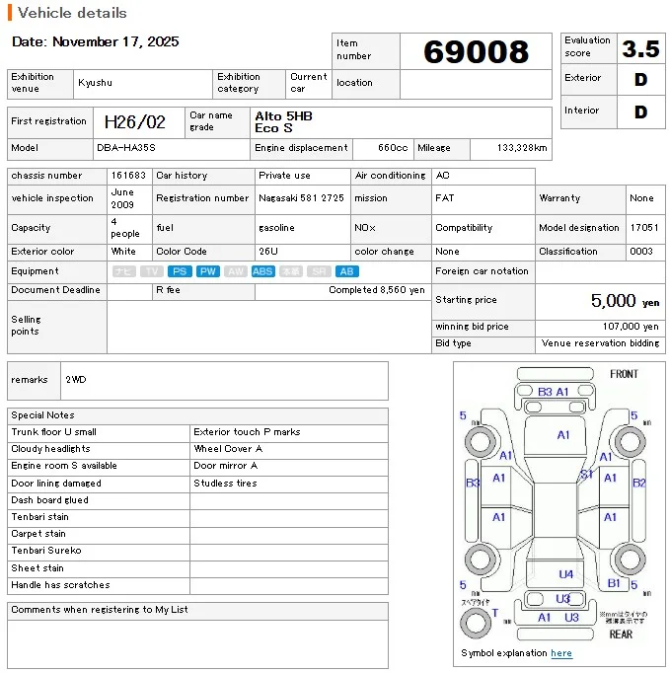The image size is (669, 673).
Task: Click the mileage value 133,328km
Action: tap(522, 148)
